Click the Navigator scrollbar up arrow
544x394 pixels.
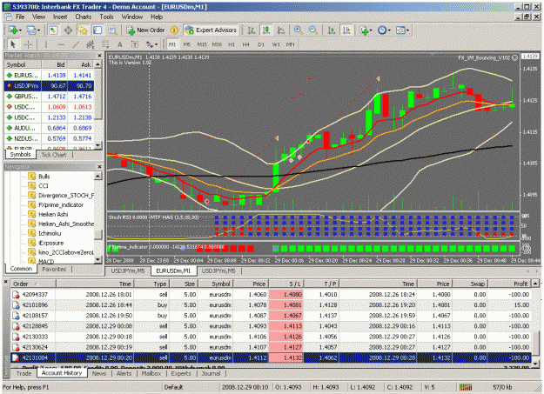click(x=98, y=177)
